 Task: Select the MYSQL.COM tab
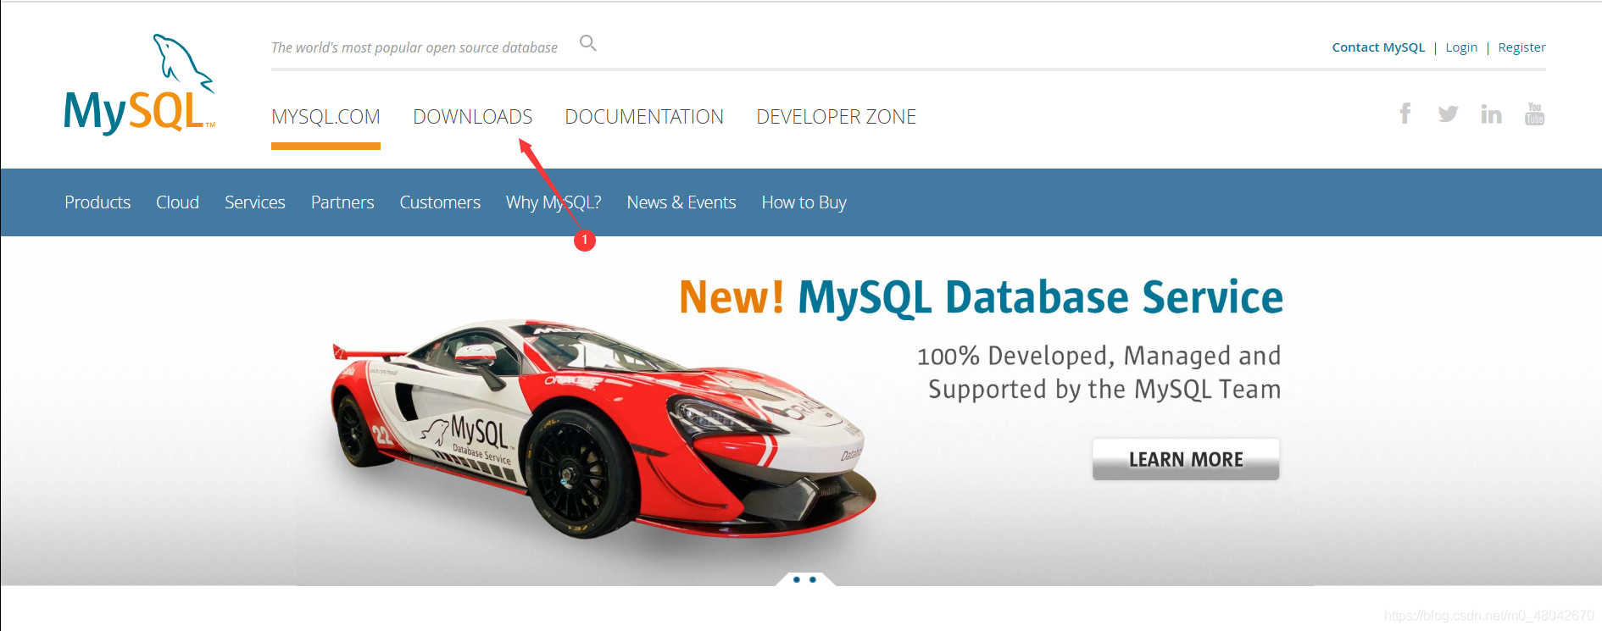[x=325, y=117]
